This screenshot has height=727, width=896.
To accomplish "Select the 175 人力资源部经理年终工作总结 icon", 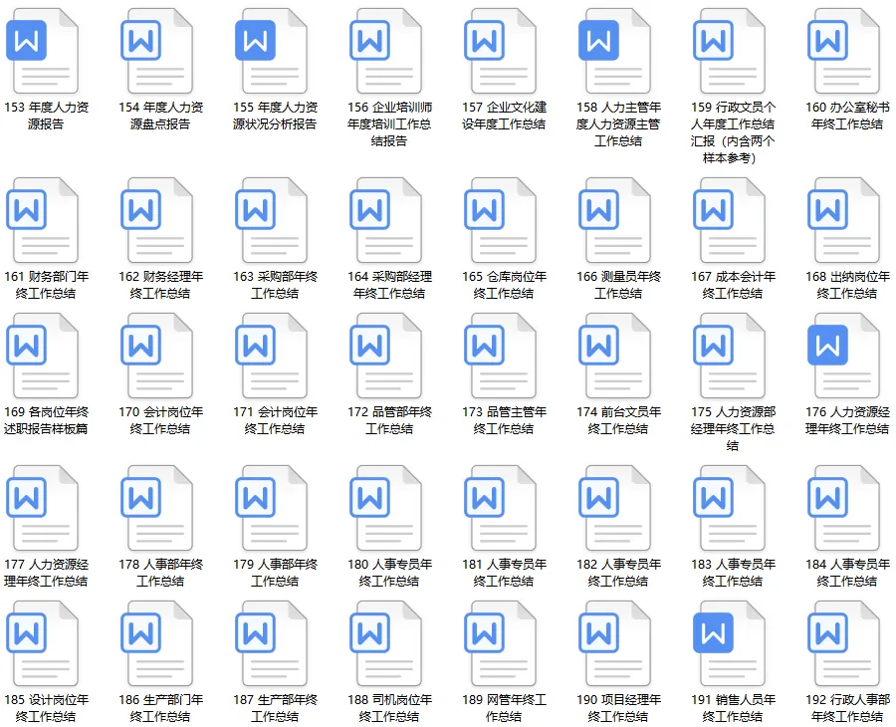I will coord(729,356).
